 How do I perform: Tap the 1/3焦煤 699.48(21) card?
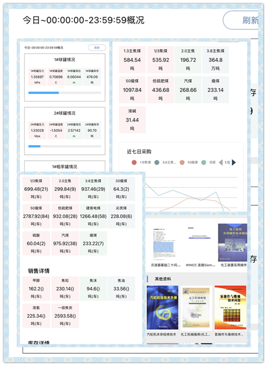point(36,189)
